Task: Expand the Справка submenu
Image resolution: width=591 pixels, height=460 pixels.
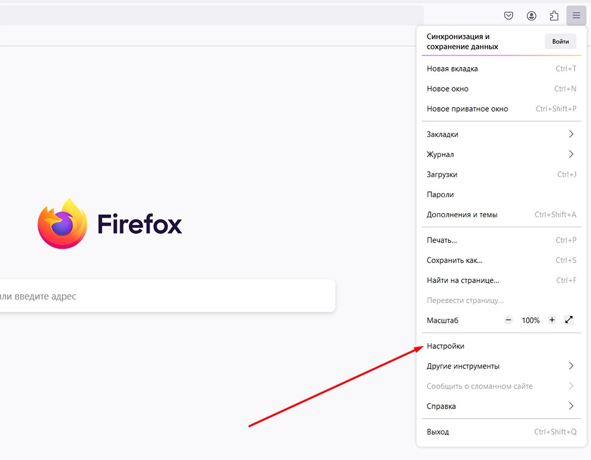Action: pyautogui.click(x=501, y=406)
